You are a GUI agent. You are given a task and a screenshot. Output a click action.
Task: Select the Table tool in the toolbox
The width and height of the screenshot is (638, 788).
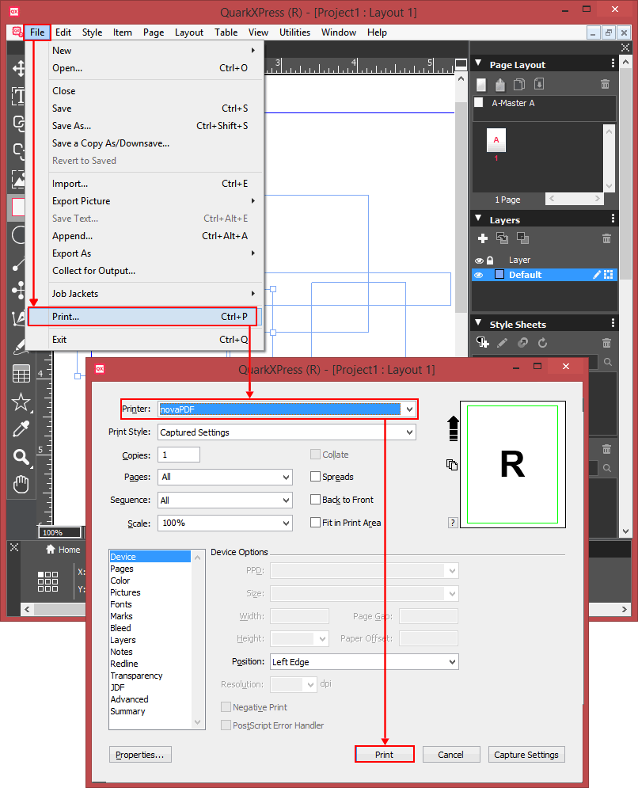21,375
